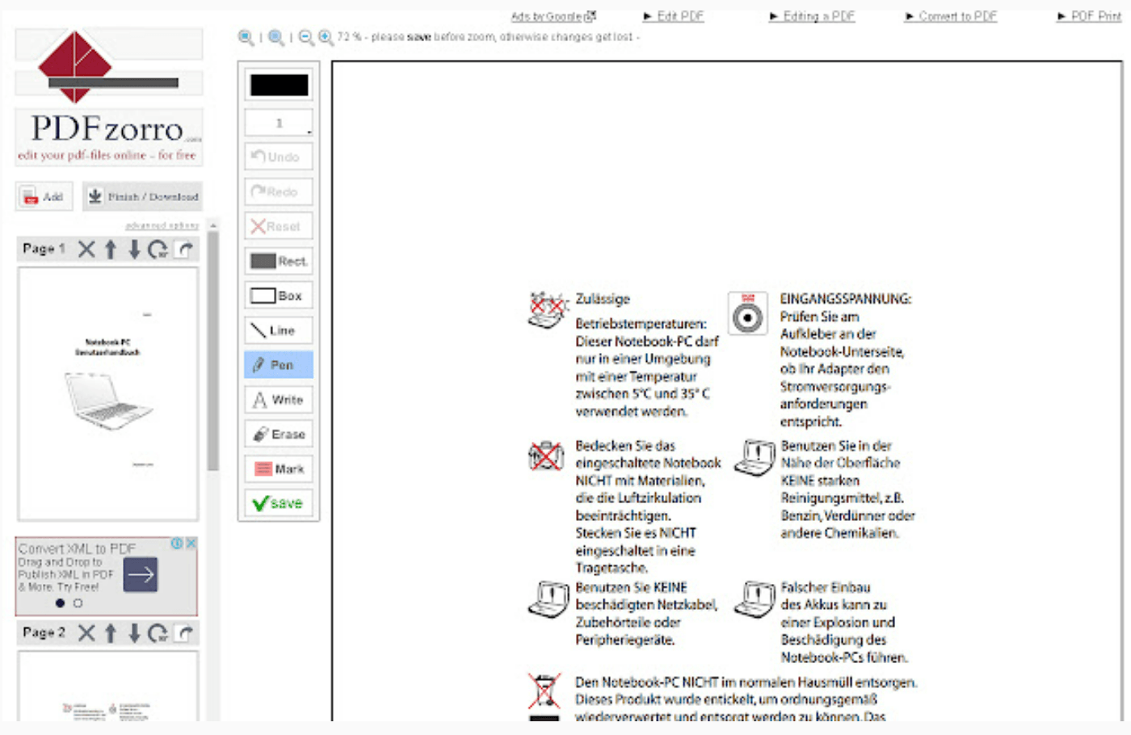Click the Convert XML to PDF ad text
This screenshot has height=735, width=1131.
(x=77, y=548)
